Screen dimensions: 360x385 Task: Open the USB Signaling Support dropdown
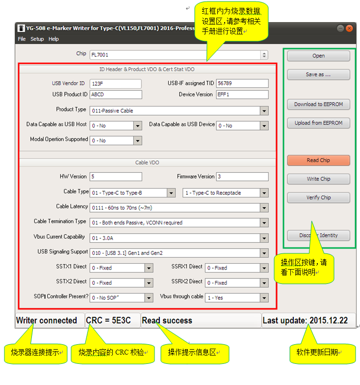tap(264, 253)
